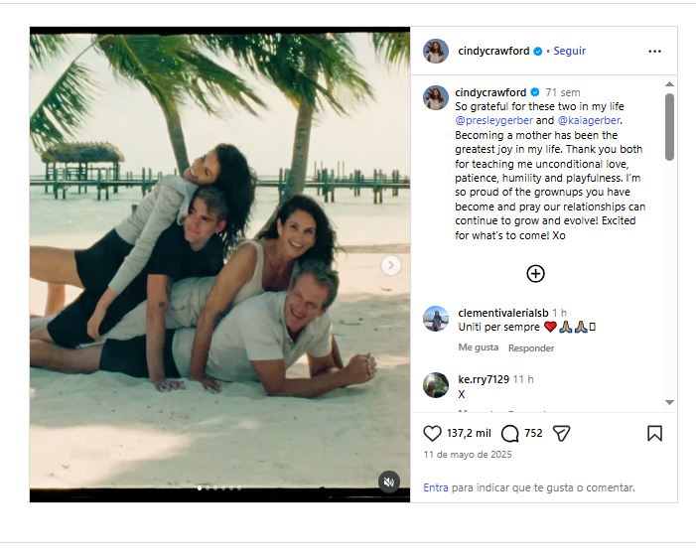This screenshot has width=696, height=552.
Task: Like the post with heart icon
Action: coord(432,433)
